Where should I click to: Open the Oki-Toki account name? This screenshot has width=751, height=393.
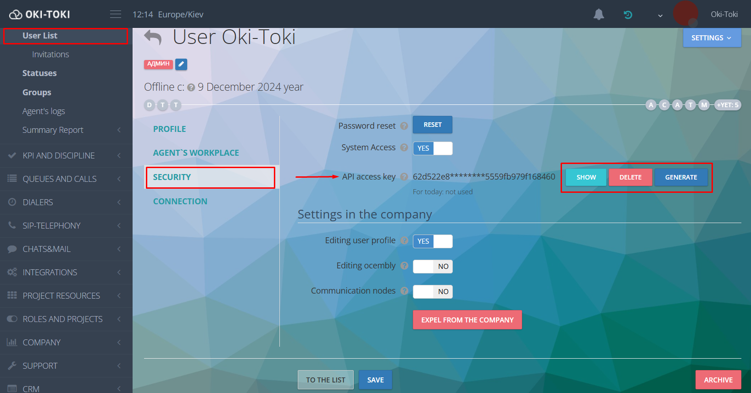coord(724,14)
